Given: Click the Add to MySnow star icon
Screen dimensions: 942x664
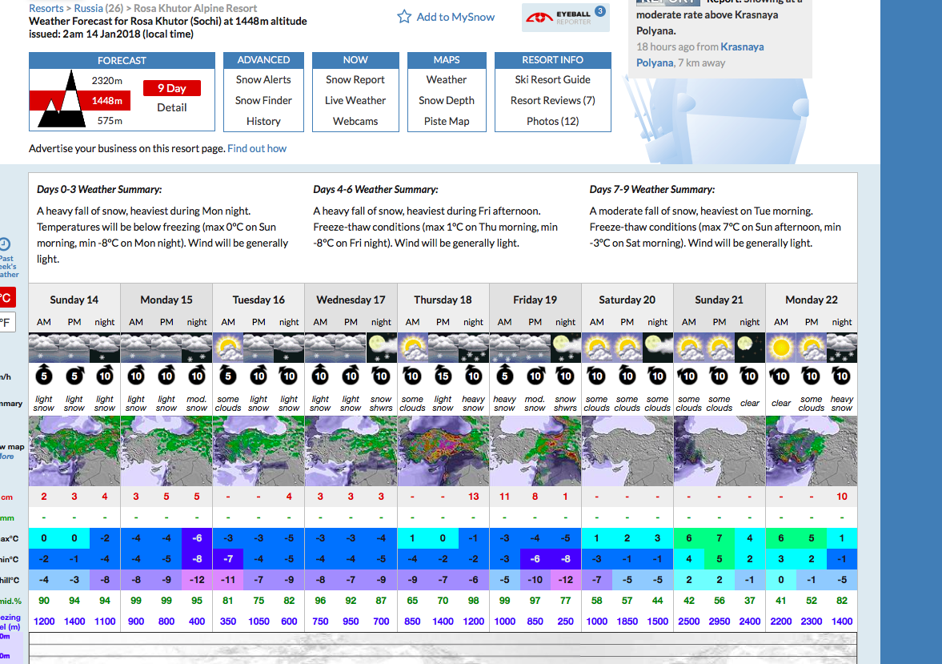Looking at the screenshot, I should 404,17.
